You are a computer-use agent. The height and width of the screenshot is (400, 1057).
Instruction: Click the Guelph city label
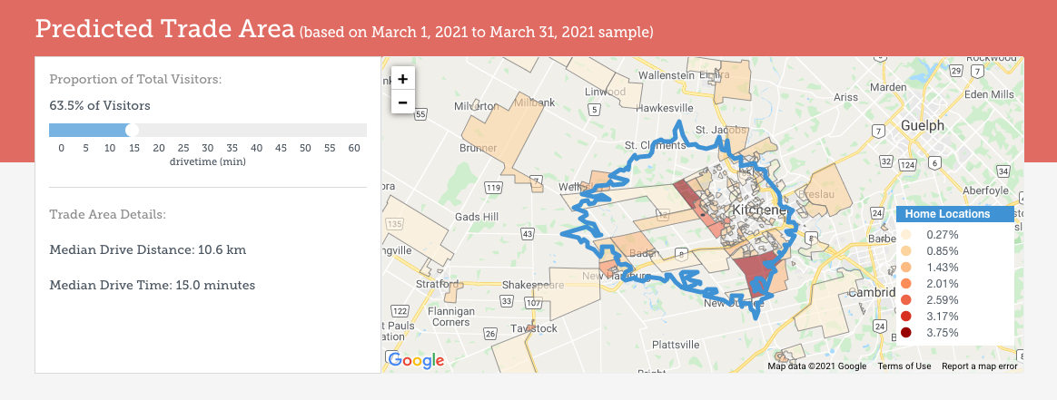[x=924, y=125]
